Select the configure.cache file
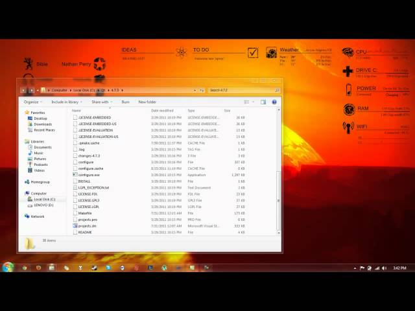415x311 pixels. click(x=91, y=168)
